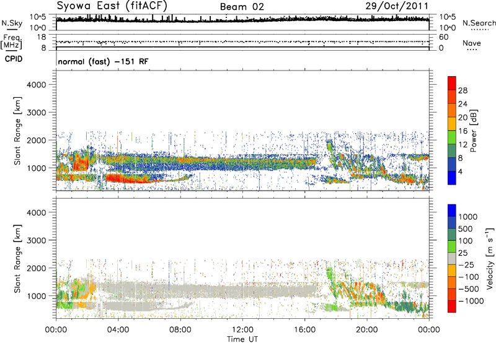Image resolution: width=496 pixels, height=343 pixels.
Task: Pick the red top segment of Power colorbar
Action: [x=452, y=83]
